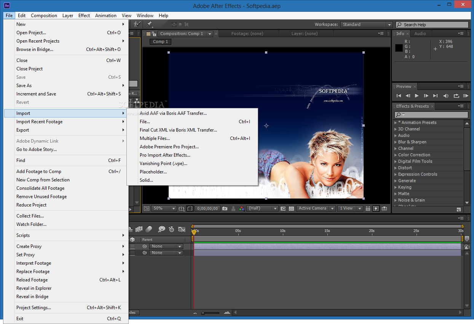Open the Effects & Presets panel menu icon
Viewport: 474px width, 324px height.
coord(461,106)
